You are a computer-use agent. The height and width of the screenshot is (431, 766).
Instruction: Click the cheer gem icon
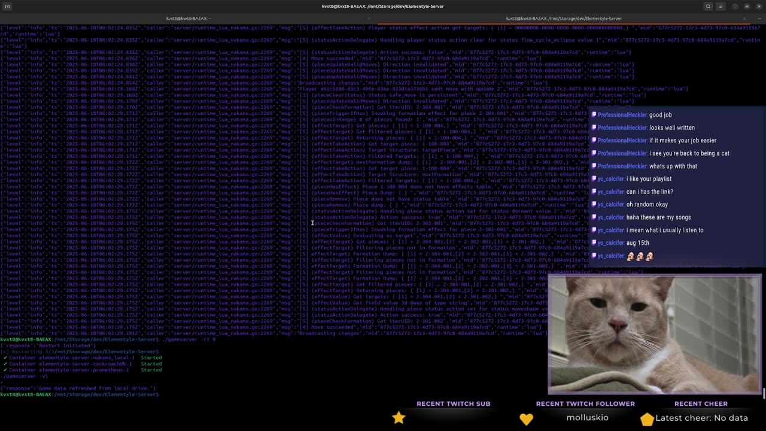coord(647,418)
